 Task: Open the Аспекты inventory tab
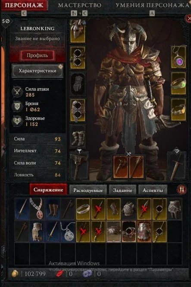point(153,190)
